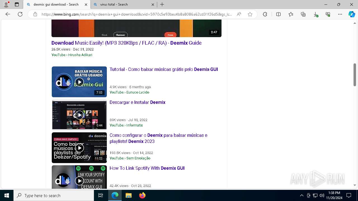Image resolution: width=358 pixels, height=201 pixels.
Task: Click the taskbar search box
Action: click(x=54, y=195)
